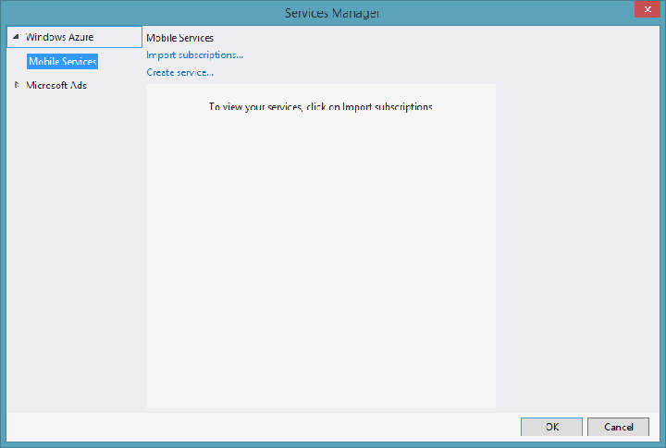Collapse the Windows Azure tree node arrow
Screen dimensions: 666x448
[x=16, y=37]
